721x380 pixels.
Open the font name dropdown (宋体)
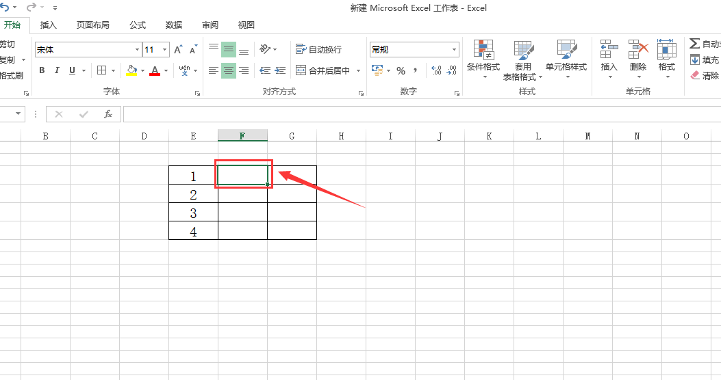click(x=137, y=50)
